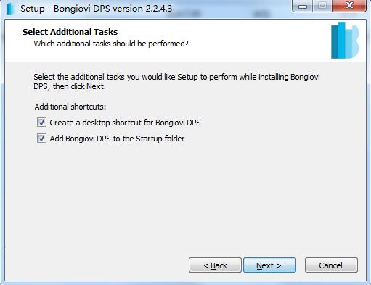Click the empty gray area below the checkboxes
This screenshot has height=285, width=371.
click(x=185, y=194)
